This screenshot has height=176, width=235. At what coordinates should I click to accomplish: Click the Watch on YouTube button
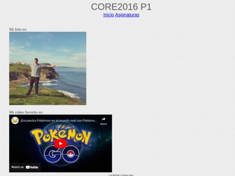pyautogui.click(x=25, y=167)
